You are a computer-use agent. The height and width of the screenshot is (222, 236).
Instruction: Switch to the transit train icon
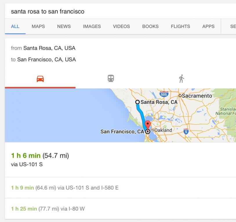pos(111,78)
